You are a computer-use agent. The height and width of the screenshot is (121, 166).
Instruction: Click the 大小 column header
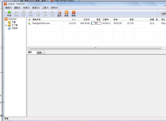[70, 20]
